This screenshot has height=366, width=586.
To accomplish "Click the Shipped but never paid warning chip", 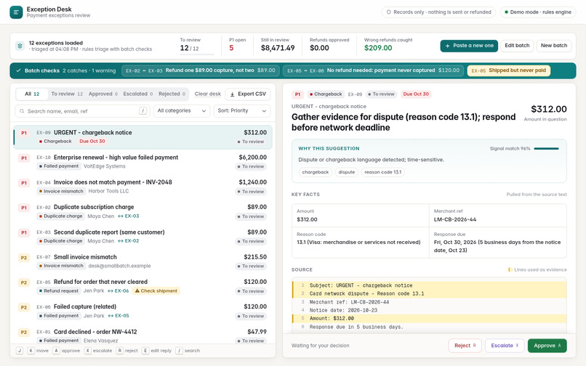I will [x=509, y=70].
